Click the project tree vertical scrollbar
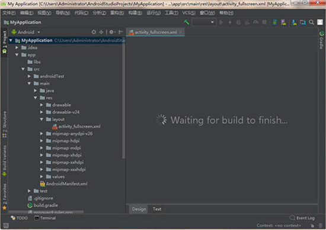326x230 pixels. (124, 99)
